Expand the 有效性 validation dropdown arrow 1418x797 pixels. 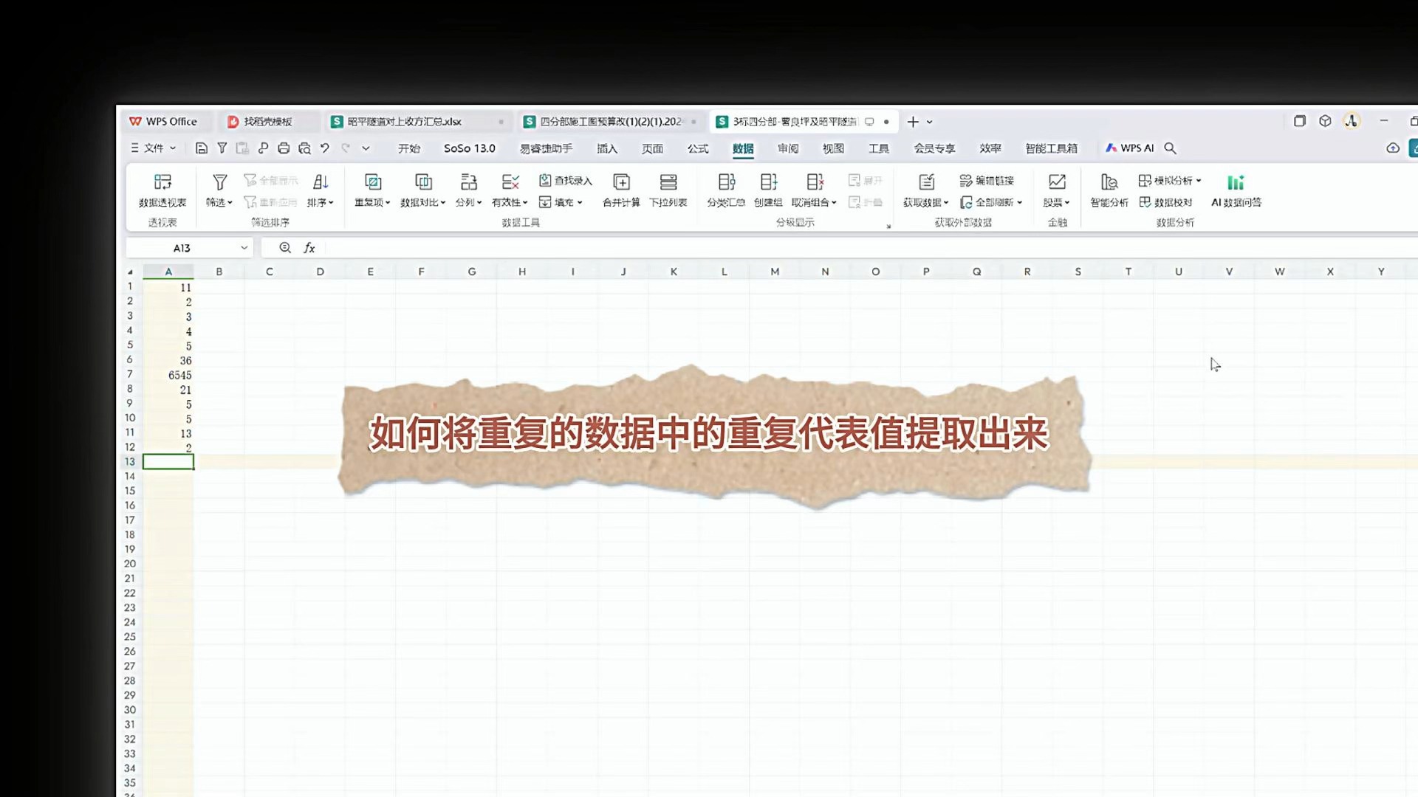[525, 203]
